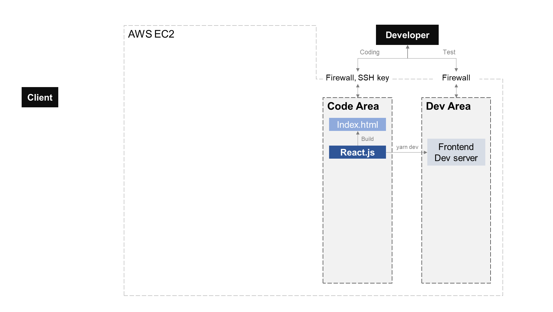Viewport: 553px width, 312px height.
Task: Click arrowhead pointing up into Index.html
Action: [x=358, y=133]
